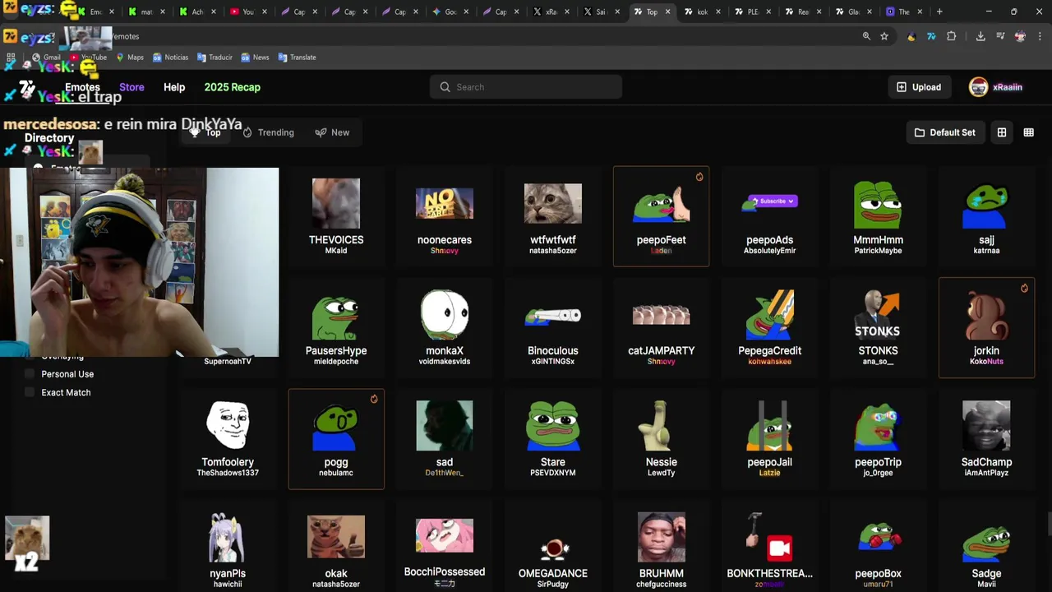The height and width of the screenshot is (592, 1052).
Task: Click the trending flame badge on peepoFeet
Action: click(x=699, y=177)
